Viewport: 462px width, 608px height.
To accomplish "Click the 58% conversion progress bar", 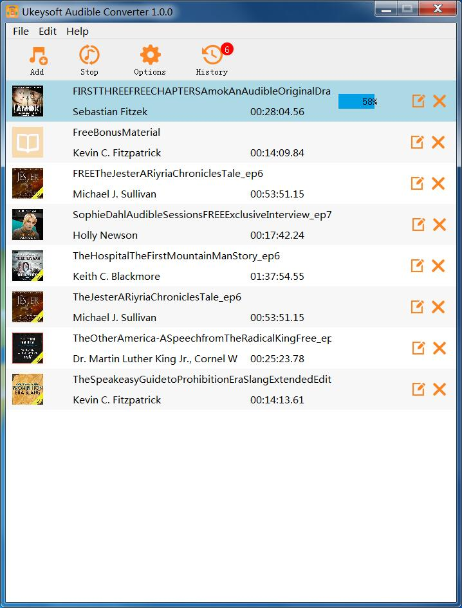I will 357,102.
